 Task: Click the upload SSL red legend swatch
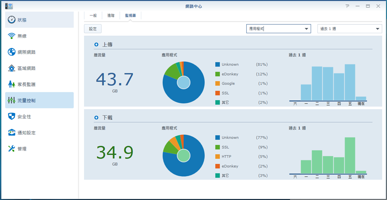click(x=217, y=93)
